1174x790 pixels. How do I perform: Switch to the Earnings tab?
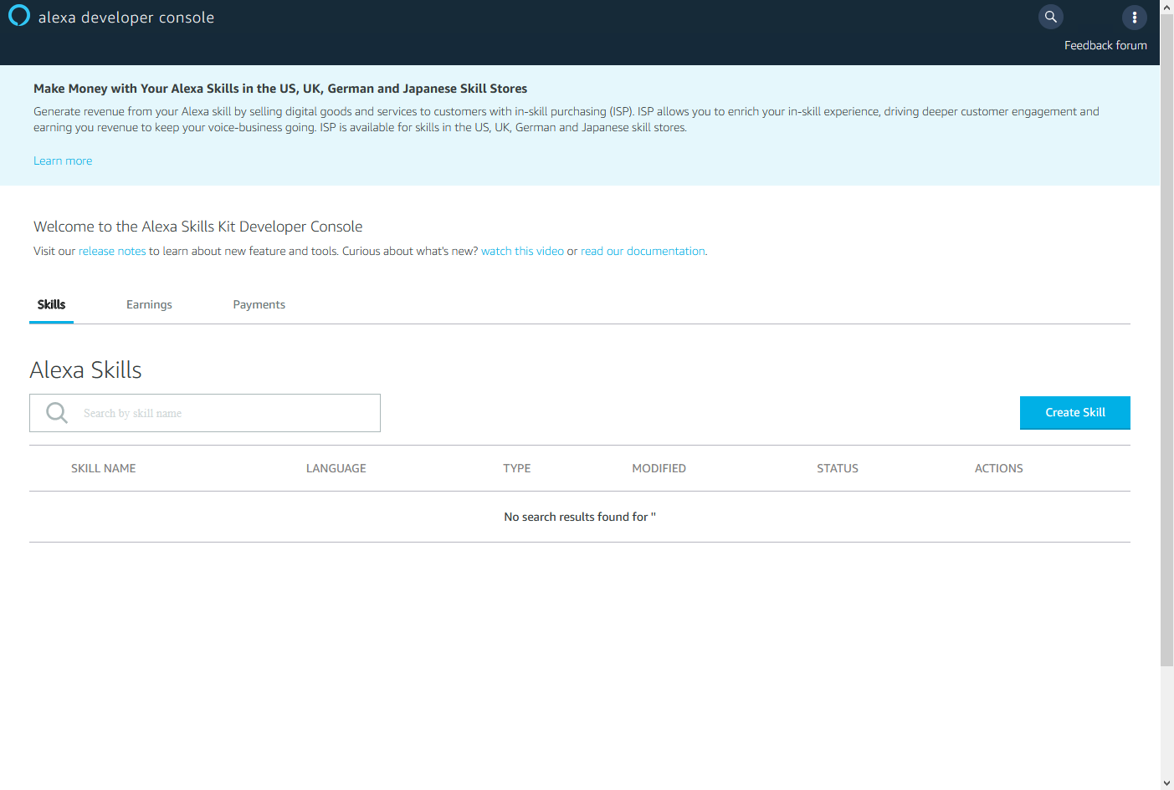click(x=149, y=305)
